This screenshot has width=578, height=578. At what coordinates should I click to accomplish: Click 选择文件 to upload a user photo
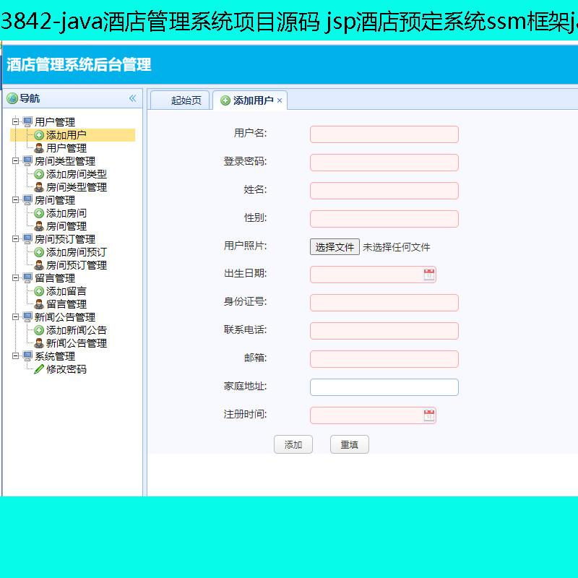335,246
